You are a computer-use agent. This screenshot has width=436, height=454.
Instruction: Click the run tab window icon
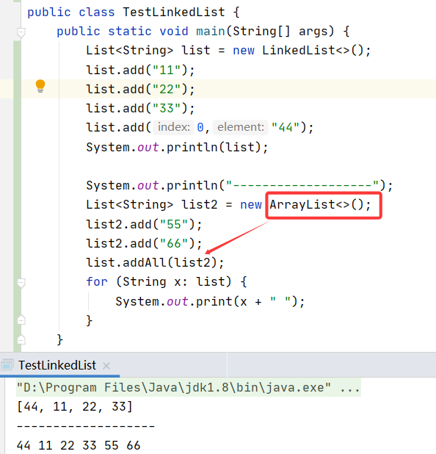click(7, 365)
